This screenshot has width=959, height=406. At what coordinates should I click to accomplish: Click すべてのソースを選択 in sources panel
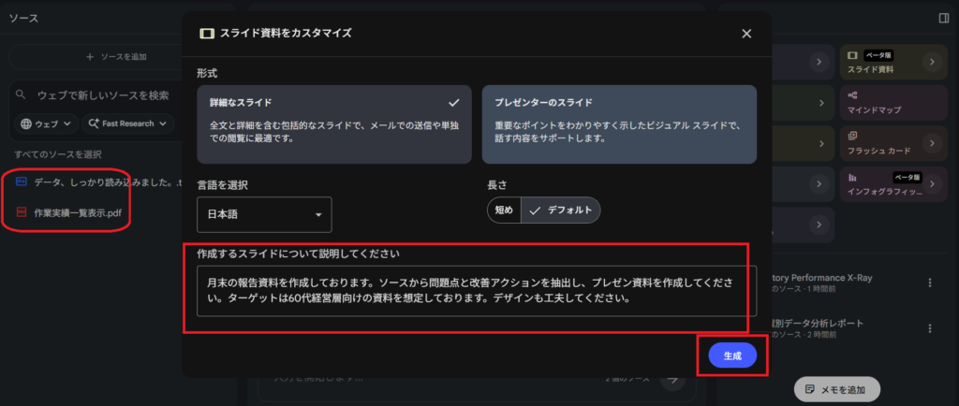[57, 154]
